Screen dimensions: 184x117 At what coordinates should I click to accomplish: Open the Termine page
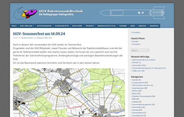click(x=123, y=26)
